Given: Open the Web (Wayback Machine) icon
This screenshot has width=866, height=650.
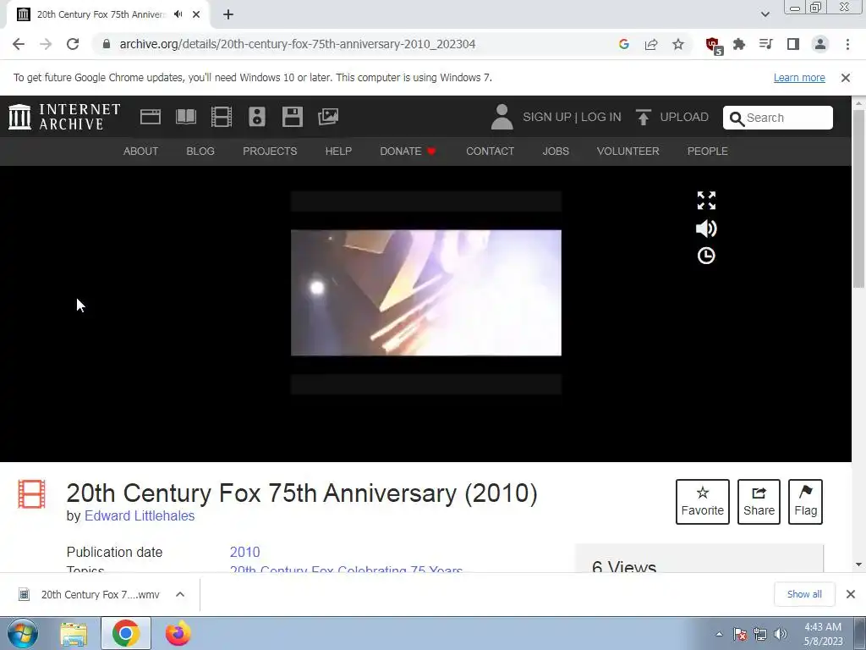Looking at the screenshot, I should coord(151,117).
